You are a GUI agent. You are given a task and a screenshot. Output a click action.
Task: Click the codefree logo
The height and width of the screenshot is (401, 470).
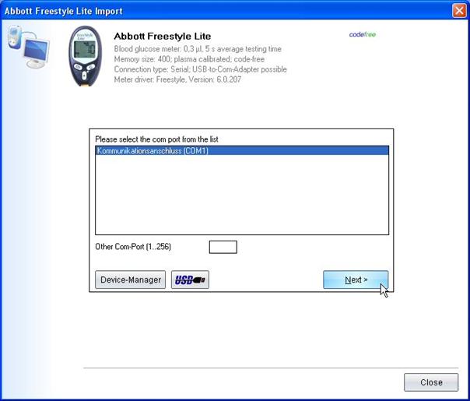pos(363,34)
